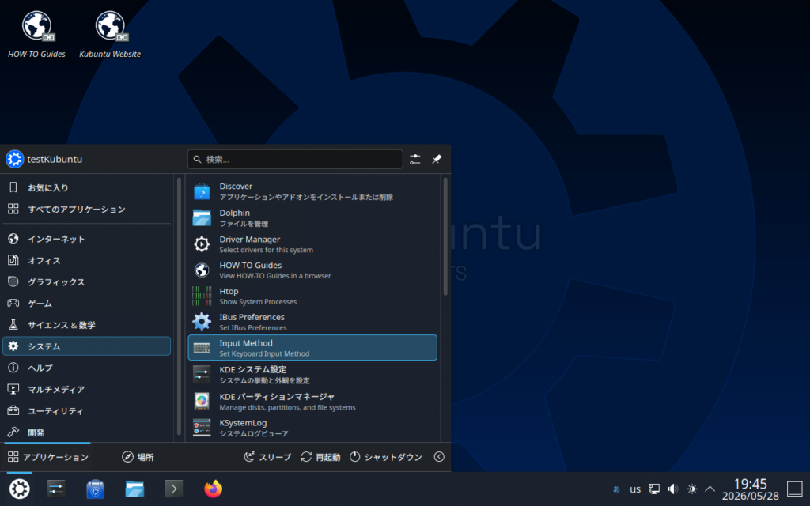Open Konsole terminal from taskbar

point(174,489)
